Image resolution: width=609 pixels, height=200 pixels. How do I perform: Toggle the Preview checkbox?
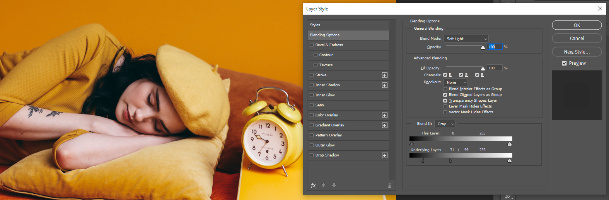[x=564, y=63]
